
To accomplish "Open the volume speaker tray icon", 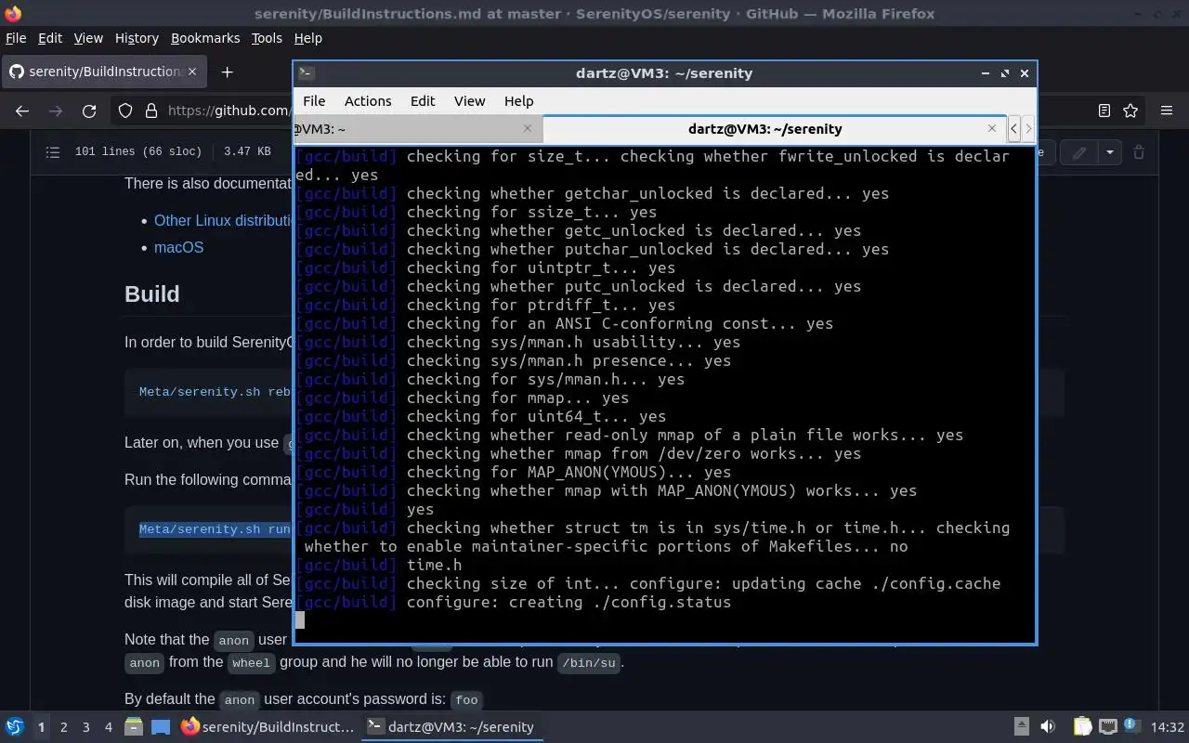I will pos(1048,726).
